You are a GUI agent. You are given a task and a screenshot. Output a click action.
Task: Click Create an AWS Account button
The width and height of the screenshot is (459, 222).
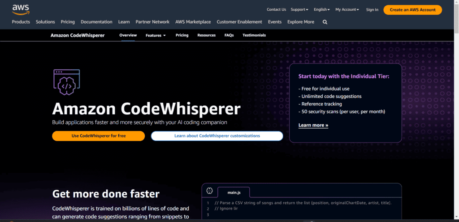pos(413,10)
